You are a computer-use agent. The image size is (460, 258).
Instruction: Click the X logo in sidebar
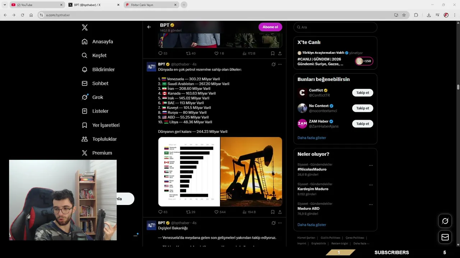84,28
